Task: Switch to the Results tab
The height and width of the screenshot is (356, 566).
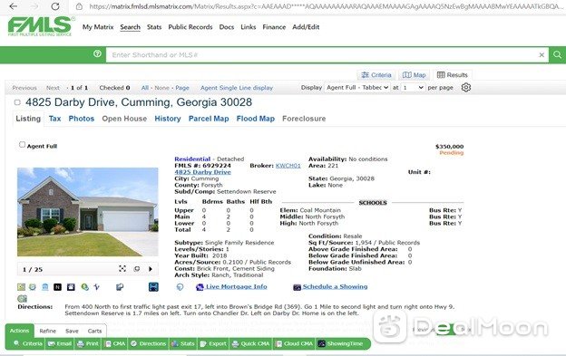Action: coord(453,75)
